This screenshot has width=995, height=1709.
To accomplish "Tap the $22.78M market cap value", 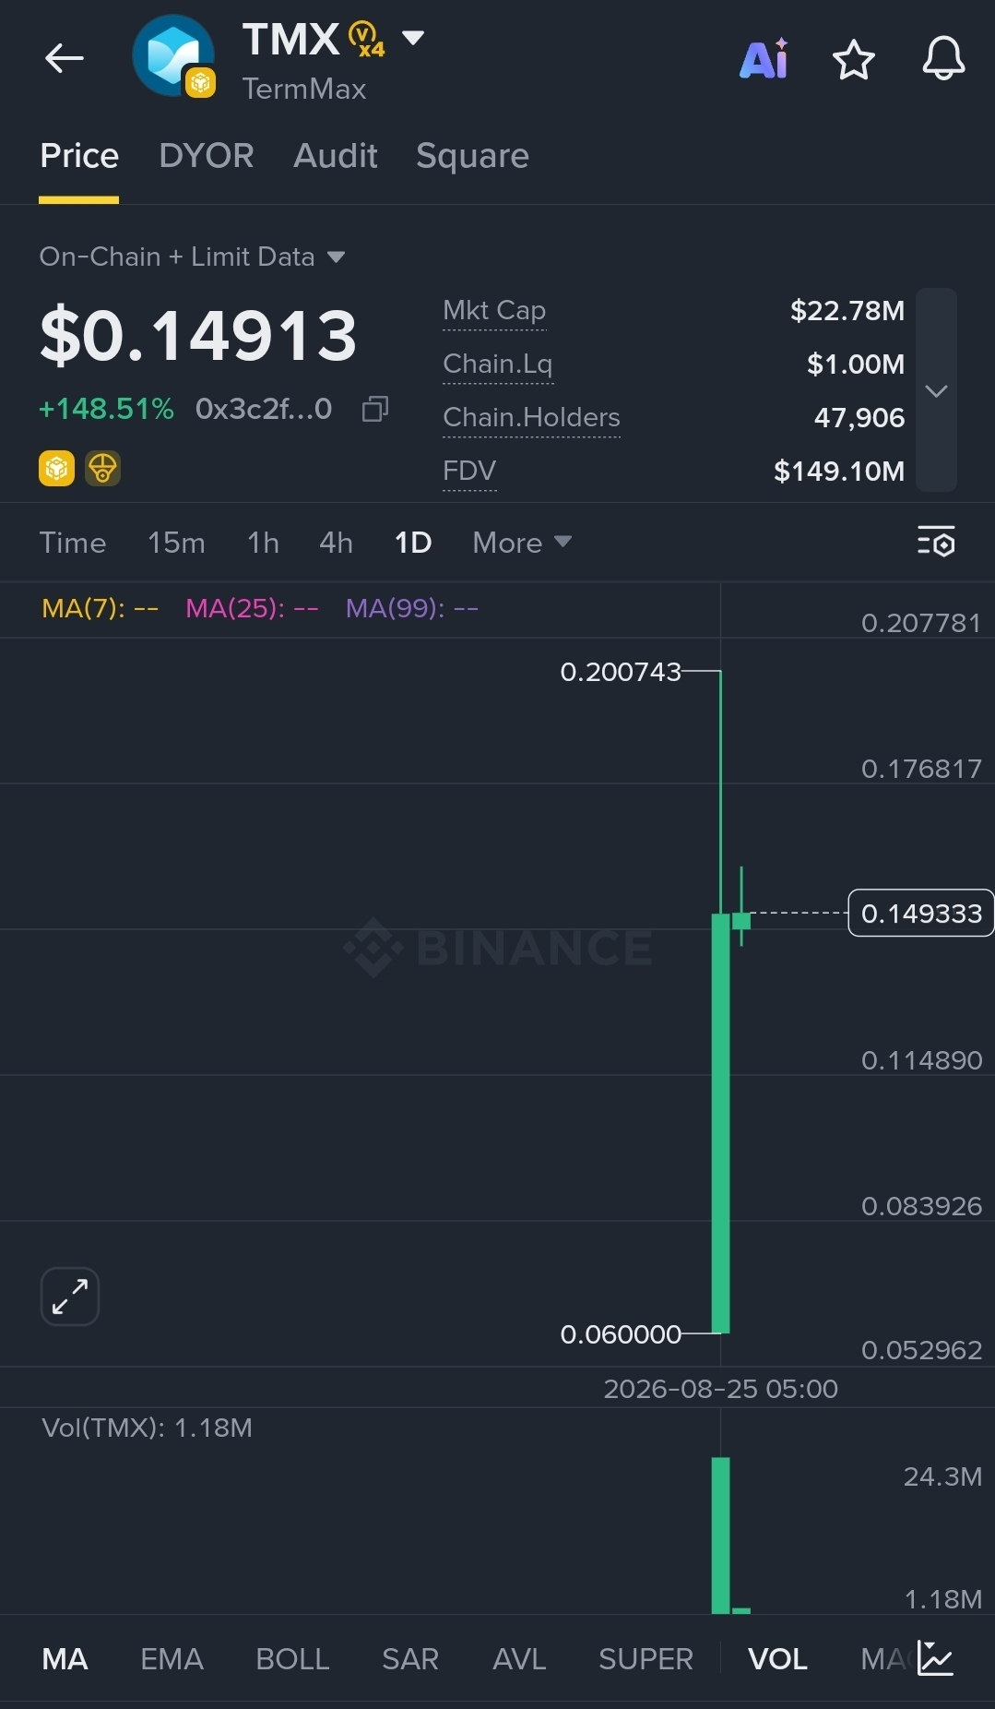I will (x=847, y=311).
